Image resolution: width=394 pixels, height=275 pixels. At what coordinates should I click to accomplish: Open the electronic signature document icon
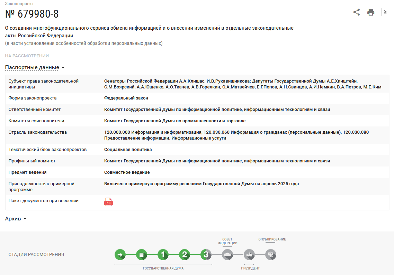point(385,12)
